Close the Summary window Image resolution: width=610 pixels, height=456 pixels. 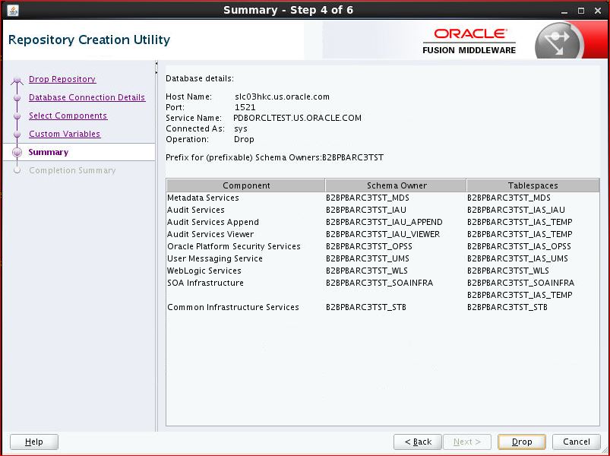598,11
